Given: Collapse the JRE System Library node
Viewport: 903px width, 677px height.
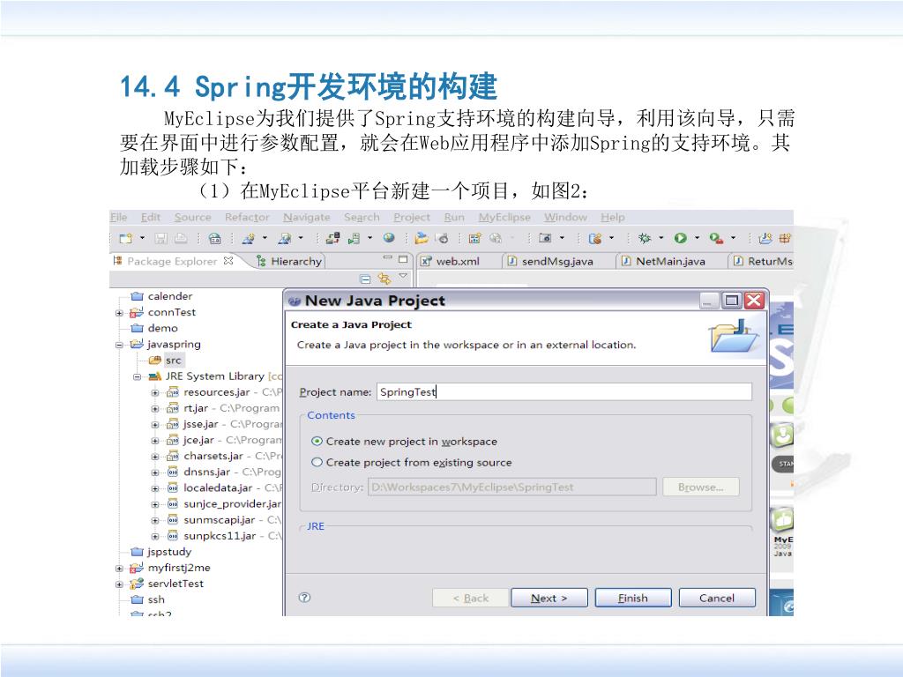Looking at the screenshot, I should 137,377.
